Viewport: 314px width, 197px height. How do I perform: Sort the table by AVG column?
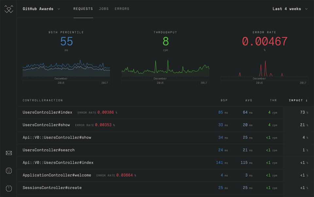[249, 100]
